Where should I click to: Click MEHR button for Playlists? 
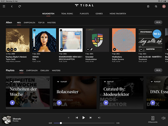coord(158,70)
